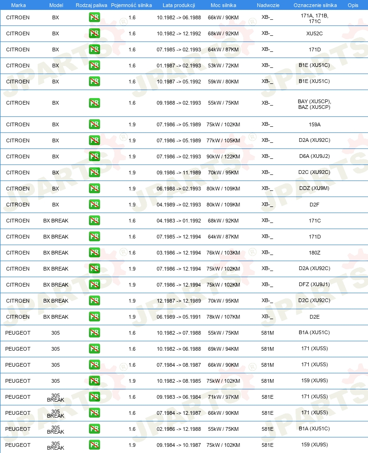
Task: Click fuel icon in Peugeot 305 69kW / 94KM row
Action: [94, 349]
